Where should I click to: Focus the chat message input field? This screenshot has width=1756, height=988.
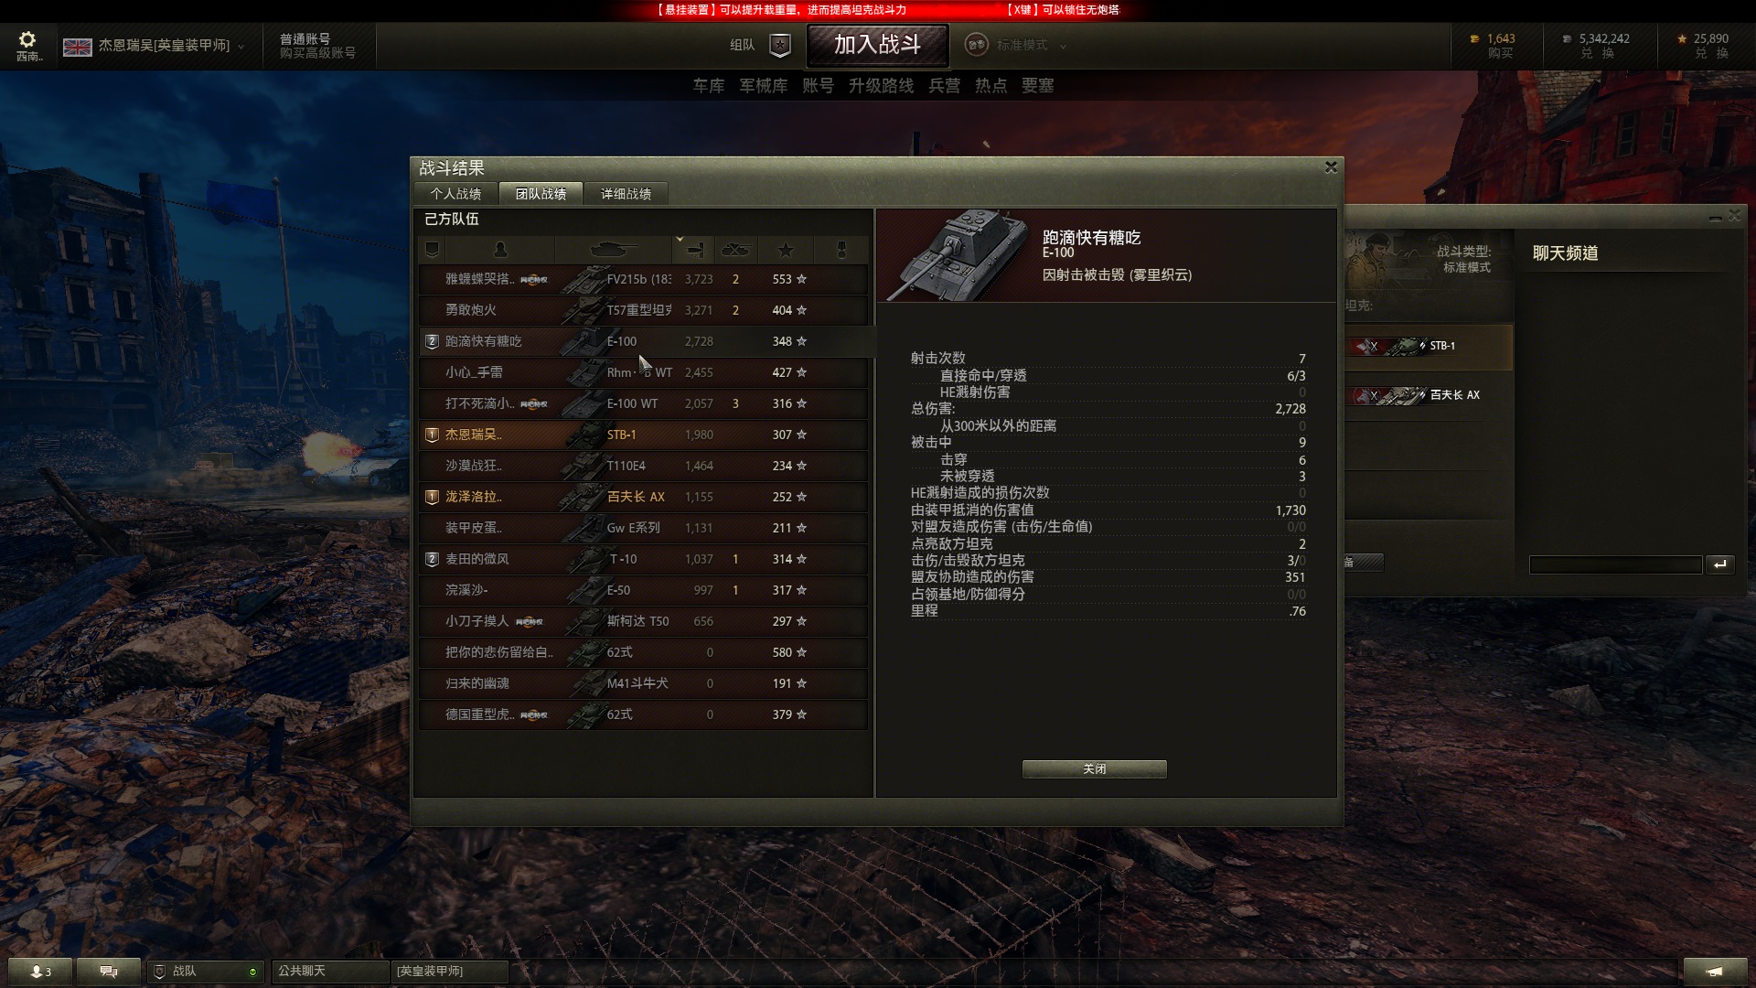point(1615,564)
